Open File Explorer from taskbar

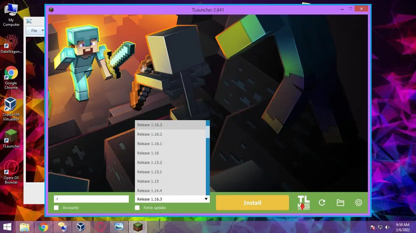pyautogui.click(x=25, y=227)
